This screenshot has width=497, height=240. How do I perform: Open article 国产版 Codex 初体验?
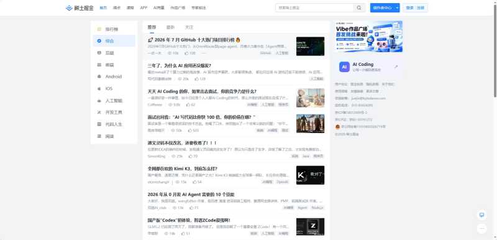[x=189, y=220]
